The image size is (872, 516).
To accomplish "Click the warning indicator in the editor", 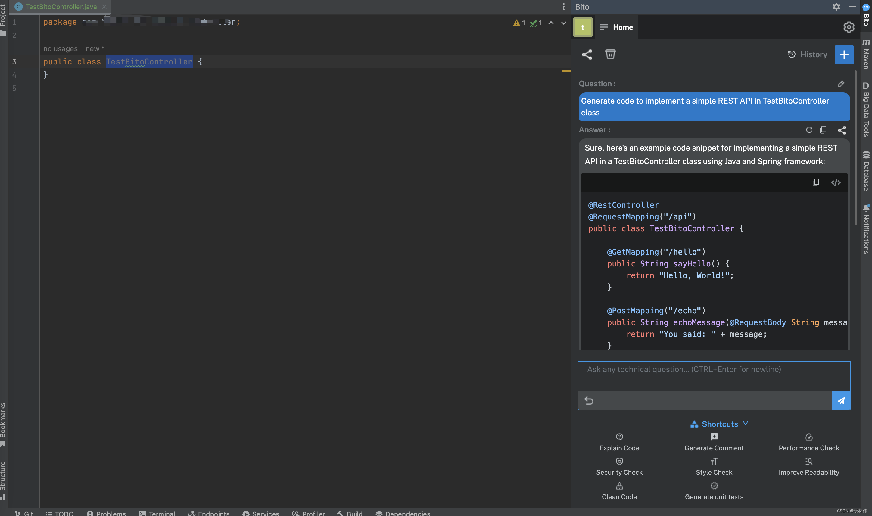I will (519, 23).
